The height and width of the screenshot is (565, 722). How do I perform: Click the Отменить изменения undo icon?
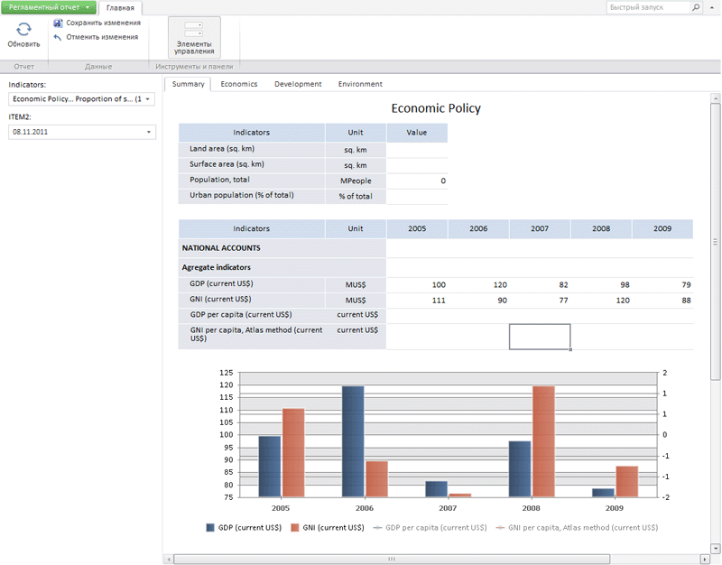pos(59,37)
